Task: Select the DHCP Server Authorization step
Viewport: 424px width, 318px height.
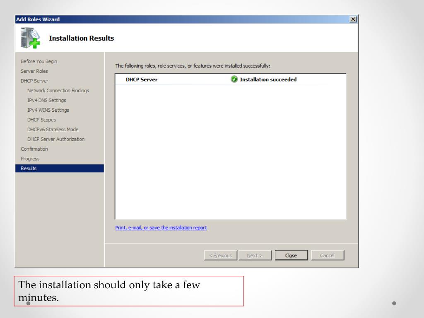Action: pyautogui.click(x=56, y=139)
